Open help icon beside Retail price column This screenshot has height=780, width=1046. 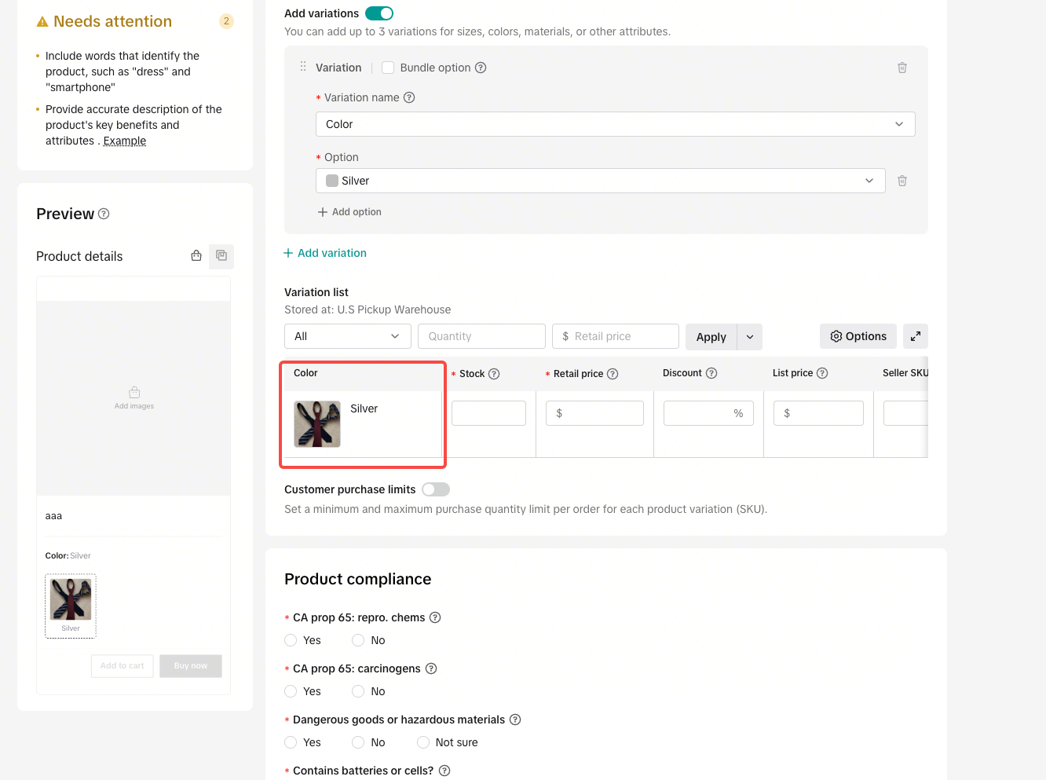613,374
